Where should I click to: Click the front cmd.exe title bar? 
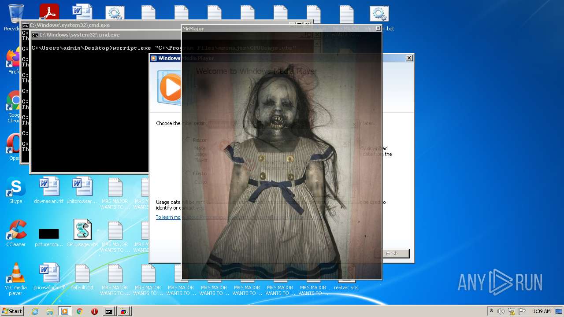click(106, 35)
